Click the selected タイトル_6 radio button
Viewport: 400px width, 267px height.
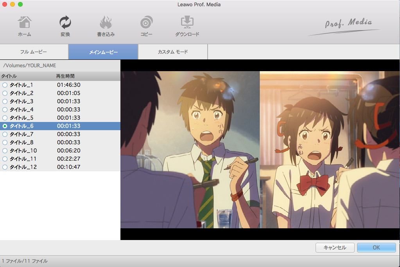tap(5, 126)
